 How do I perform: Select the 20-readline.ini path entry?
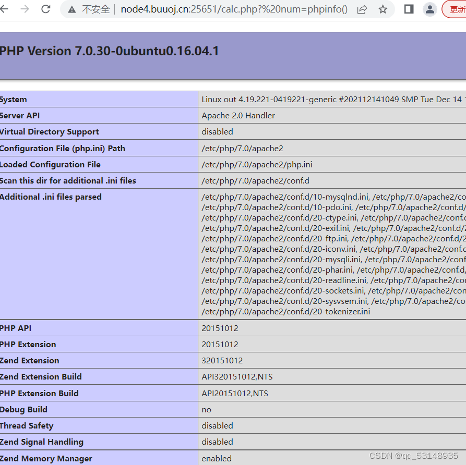point(284,280)
